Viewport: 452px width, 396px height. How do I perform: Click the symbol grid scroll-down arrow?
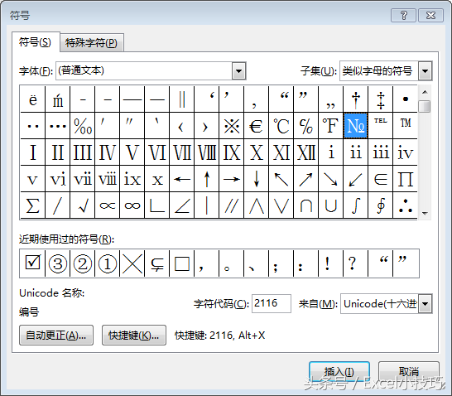(425, 214)
